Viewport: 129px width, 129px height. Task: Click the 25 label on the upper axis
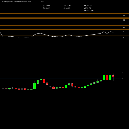pyautogui.click(x=124, y=16)
